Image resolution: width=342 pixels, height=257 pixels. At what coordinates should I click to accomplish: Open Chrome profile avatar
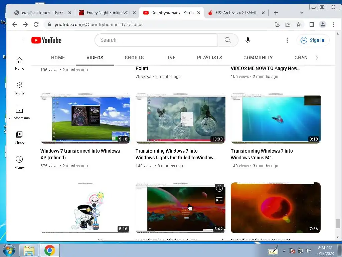point(323,24)
